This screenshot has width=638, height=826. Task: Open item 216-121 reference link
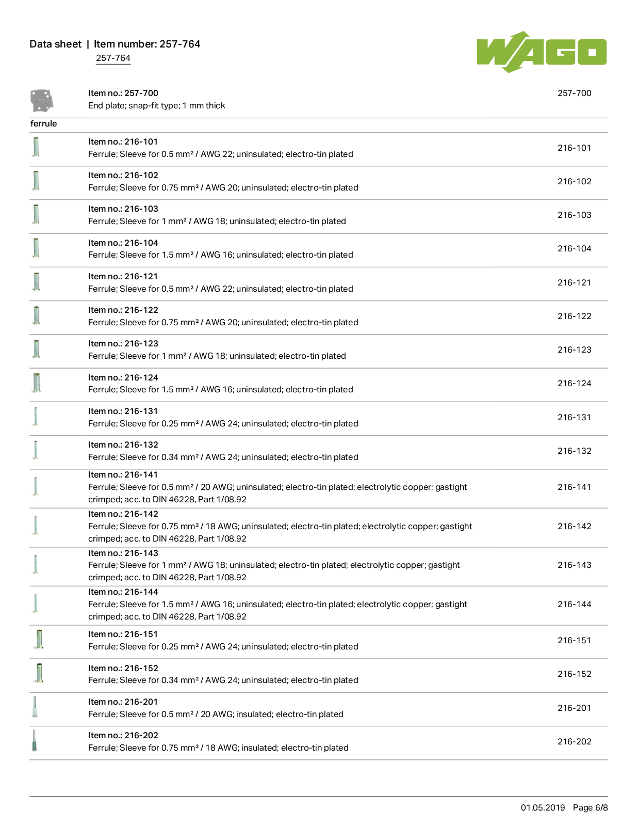tap(574, 282)
